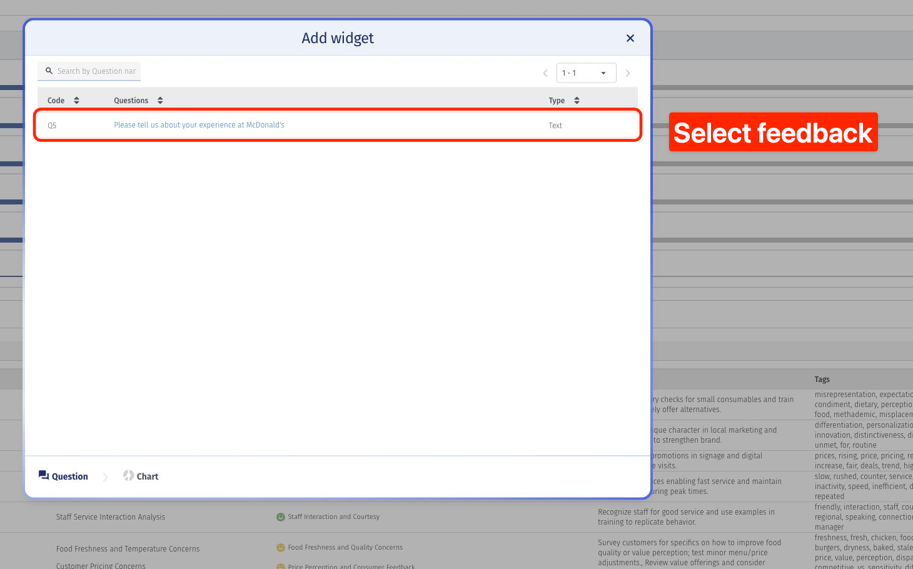Viewport: 913px width, 569px height.
Task: Click the Tags column header in background
Action: click(822, 380)
